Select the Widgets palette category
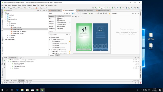The image size is (163, 92). tap(51, 24)
